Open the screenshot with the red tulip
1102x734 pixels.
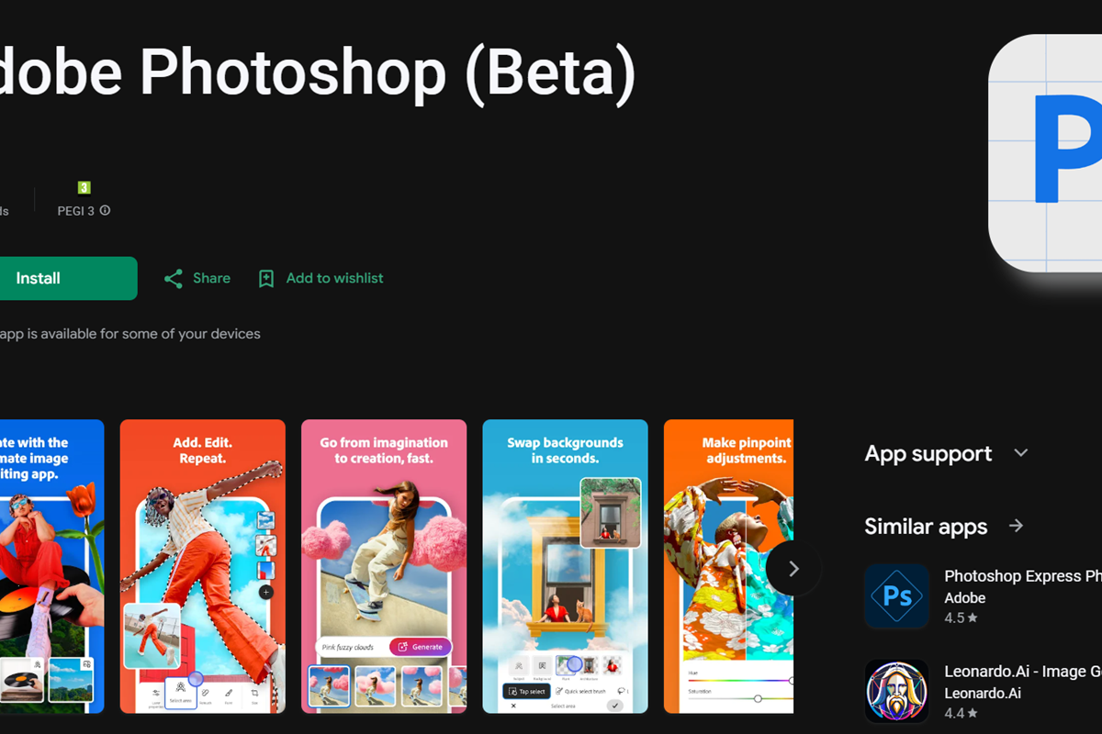click(52, 566)
